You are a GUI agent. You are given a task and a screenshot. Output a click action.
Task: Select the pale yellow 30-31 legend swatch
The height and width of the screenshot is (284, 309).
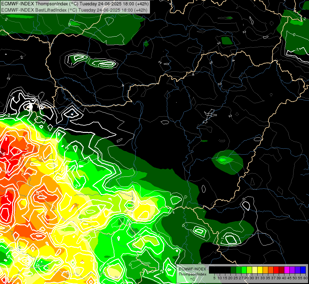click(x=255, y=270)
